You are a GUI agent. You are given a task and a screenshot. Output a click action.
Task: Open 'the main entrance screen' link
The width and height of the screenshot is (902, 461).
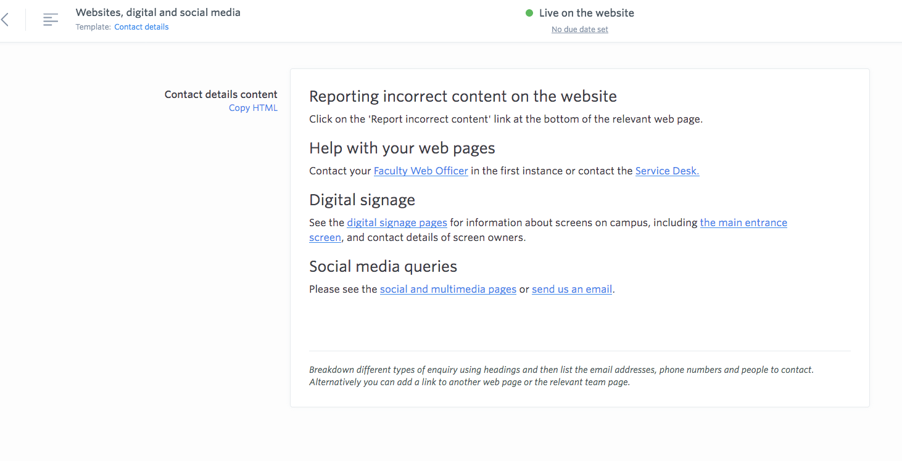point(743,222)
